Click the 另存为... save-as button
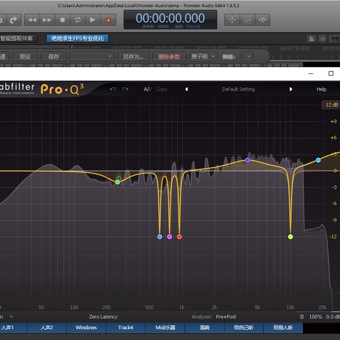340x340 pixels. tap(133, 57)
